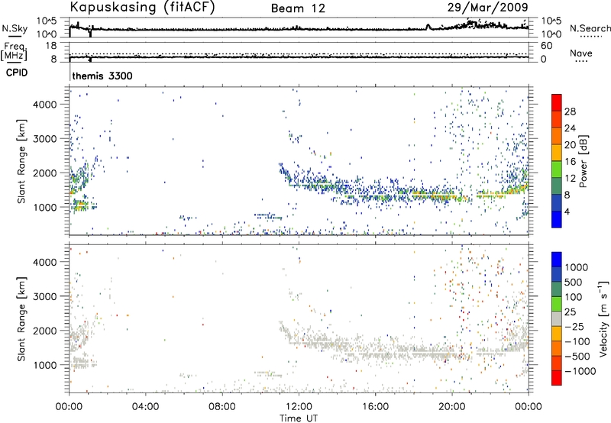This screenshot has width=611, height=423.
Task: Click the 60 tick on the Nave axis
Action: (x=546, y=46)
